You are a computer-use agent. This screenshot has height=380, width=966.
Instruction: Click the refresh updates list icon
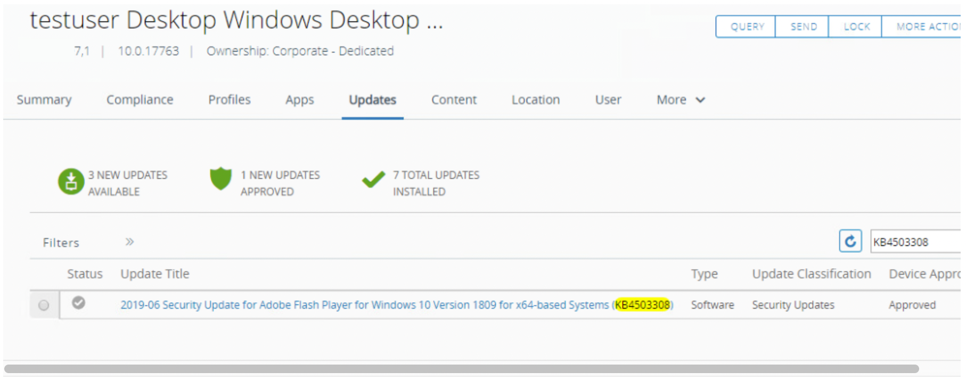point(850,241)
